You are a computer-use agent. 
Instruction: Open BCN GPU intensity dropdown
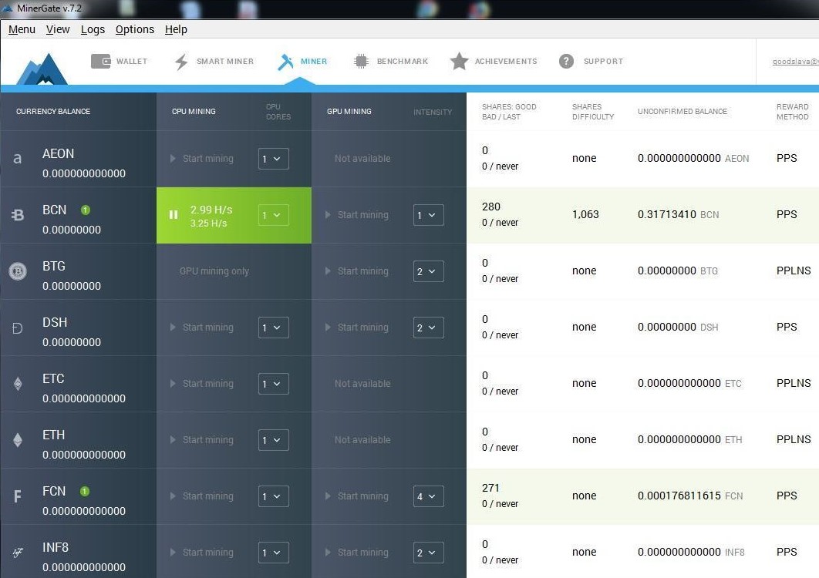point(428,215)
